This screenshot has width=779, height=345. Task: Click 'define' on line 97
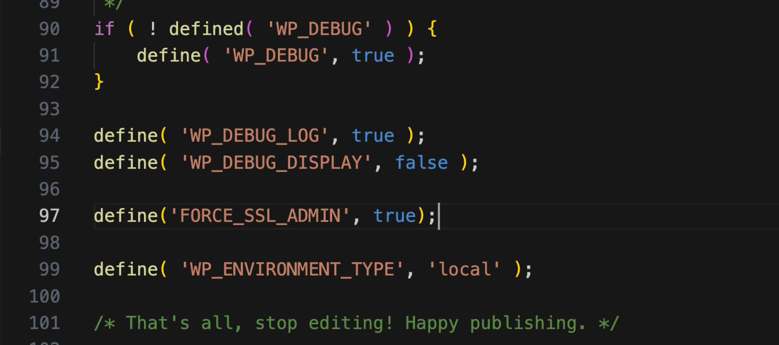coord(126,216)
